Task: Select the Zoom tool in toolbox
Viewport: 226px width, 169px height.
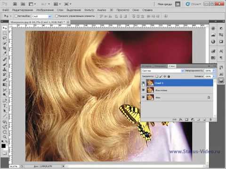Action: coord(5,137)
